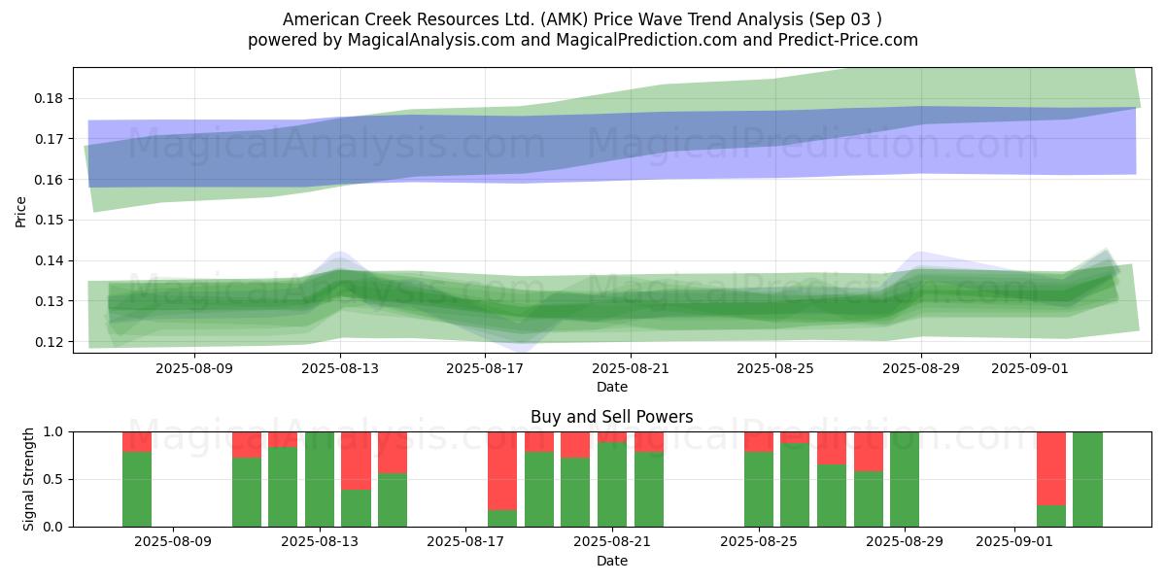Viewport: 1166px width, 583px height.
Task: Click the 'Buy and Sell Powers' chart title
Action: [612, 417]
